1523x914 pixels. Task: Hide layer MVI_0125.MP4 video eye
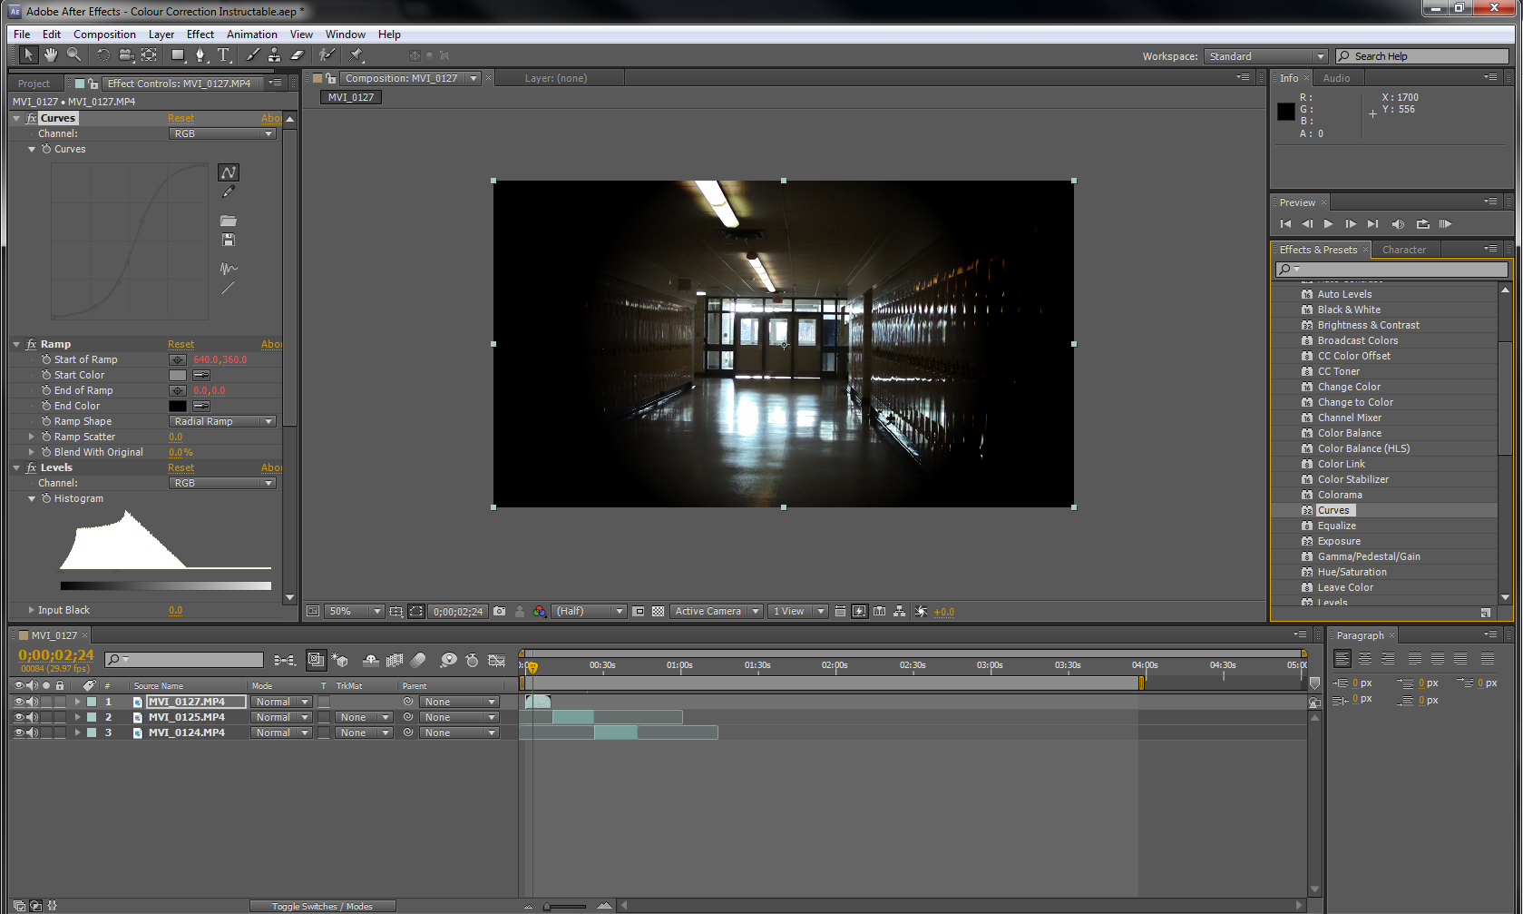coord(18,717)
